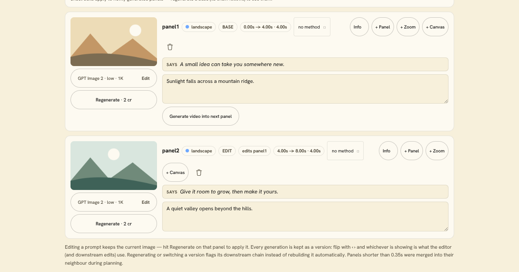519x272 pixels.
Task: Click the panel2 SAYS line about room to grow
Action: [305, 192]
